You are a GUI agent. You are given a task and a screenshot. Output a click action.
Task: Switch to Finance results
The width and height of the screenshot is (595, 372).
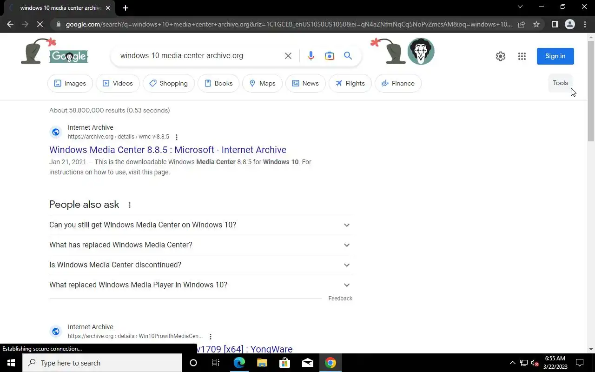(x=398, y=83)
